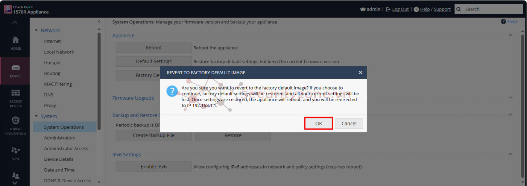Open Administrators menu item

click(60, 138)
